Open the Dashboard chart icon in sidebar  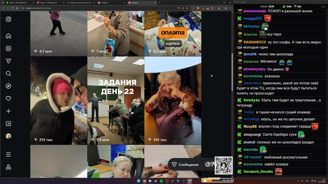click(x=8, y=124)
